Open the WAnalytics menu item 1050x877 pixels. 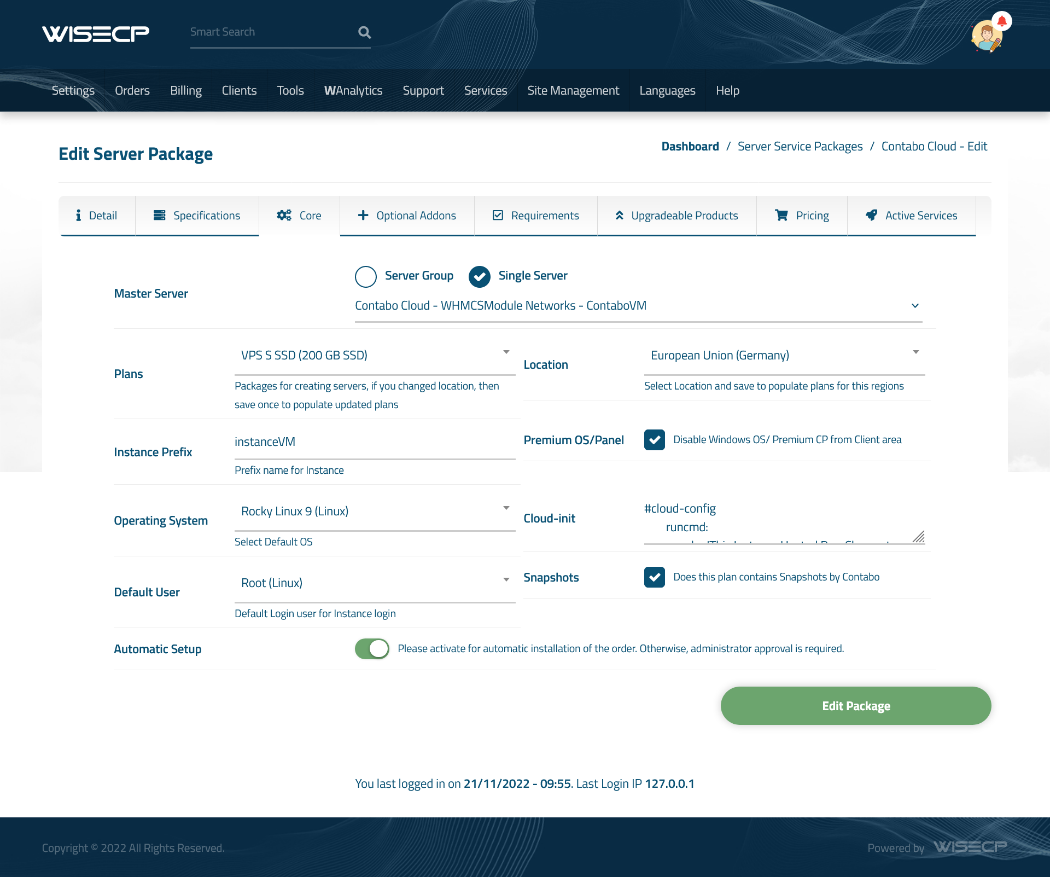(x=352, y=90)
